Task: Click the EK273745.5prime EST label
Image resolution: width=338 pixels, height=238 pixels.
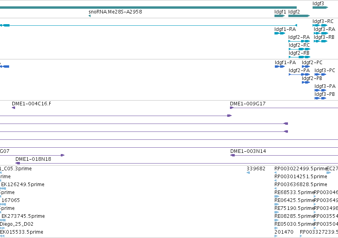Action: (23, 216)
